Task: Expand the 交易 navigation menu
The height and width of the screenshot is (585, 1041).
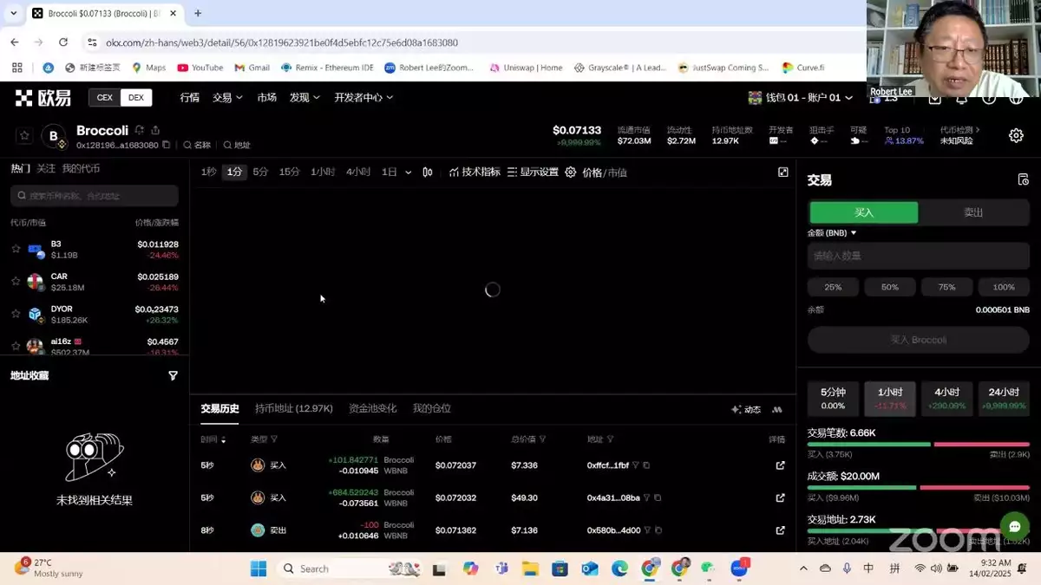Action: 227,98
